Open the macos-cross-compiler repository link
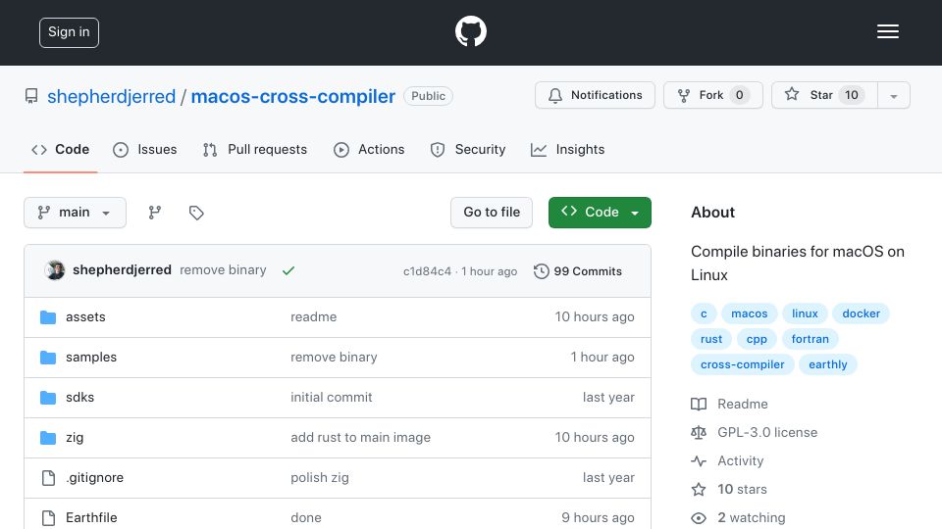Viewport: 942px width, 529px height. coord(293,96)
